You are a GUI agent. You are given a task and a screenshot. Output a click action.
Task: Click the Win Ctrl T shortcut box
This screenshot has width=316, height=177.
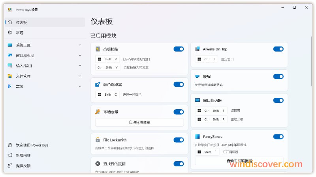point(207,59)
